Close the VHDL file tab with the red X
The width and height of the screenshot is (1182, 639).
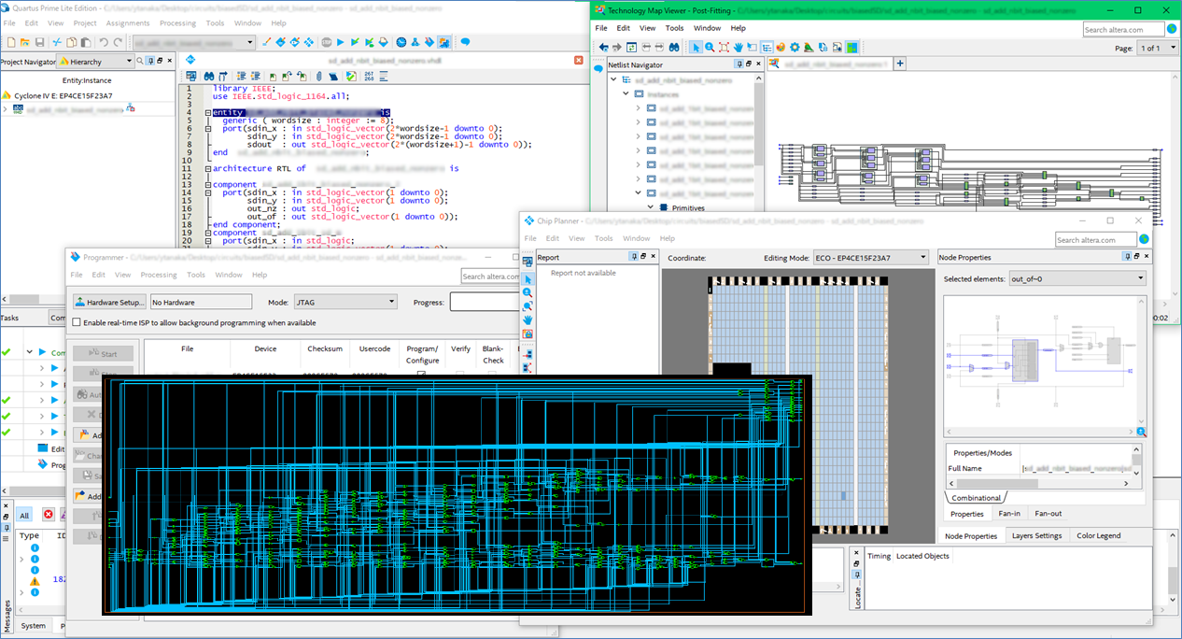click(x=579, y=59)
